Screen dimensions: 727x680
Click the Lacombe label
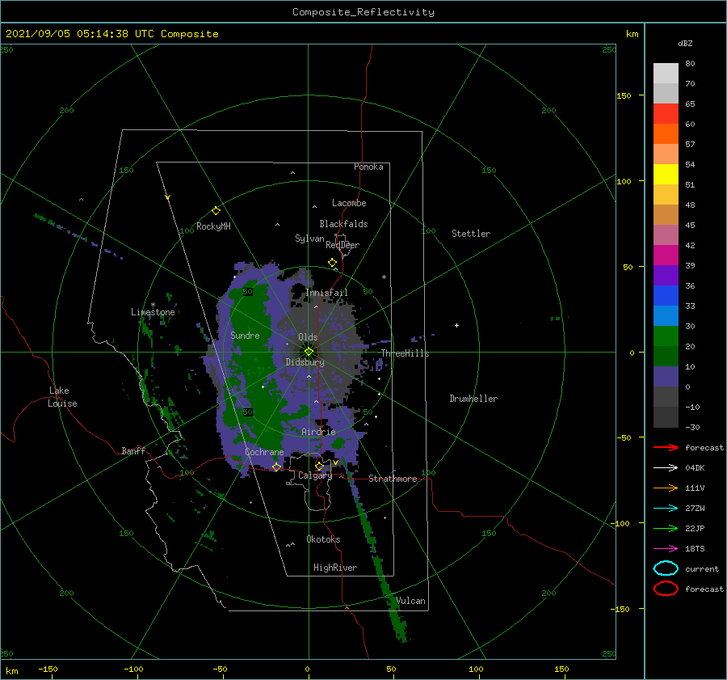pyautogui.click(x=349, y=203)
